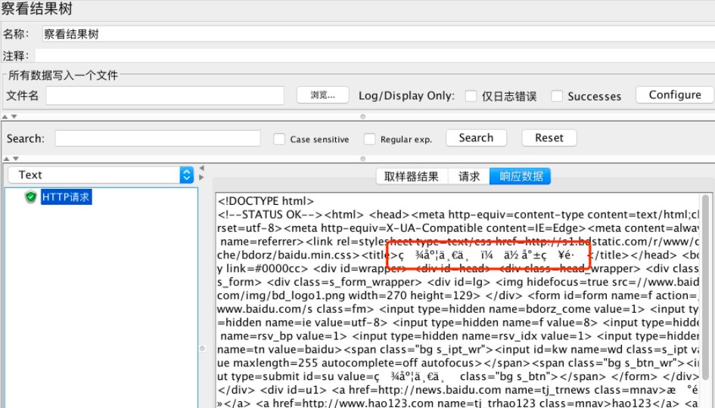This screenshot has height=408, width=715.
Task: Focus the 注释 comment field
Action: 375,56
